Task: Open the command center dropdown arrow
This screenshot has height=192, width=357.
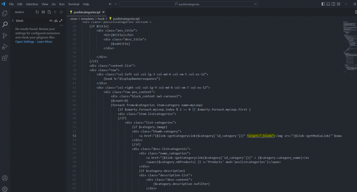Action: 255,4
